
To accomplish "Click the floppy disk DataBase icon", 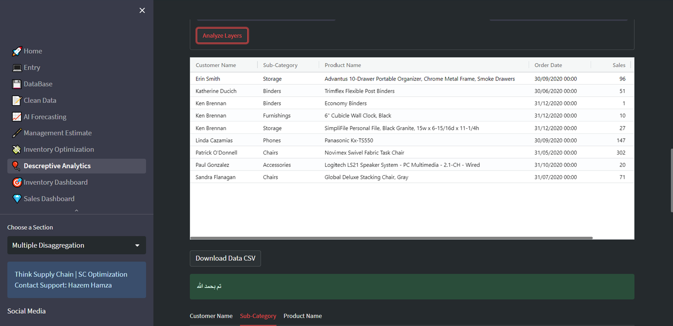I will [x=17, y=84].
